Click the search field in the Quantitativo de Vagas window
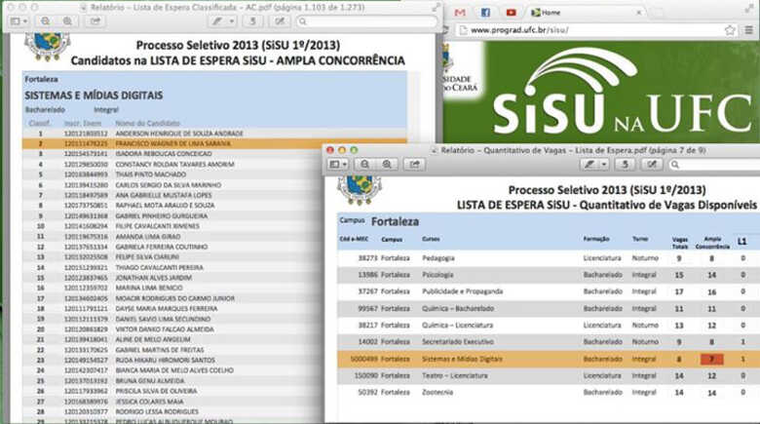Image resolution: width=760 pixels, height=424 pixels. tap(714, 165)
